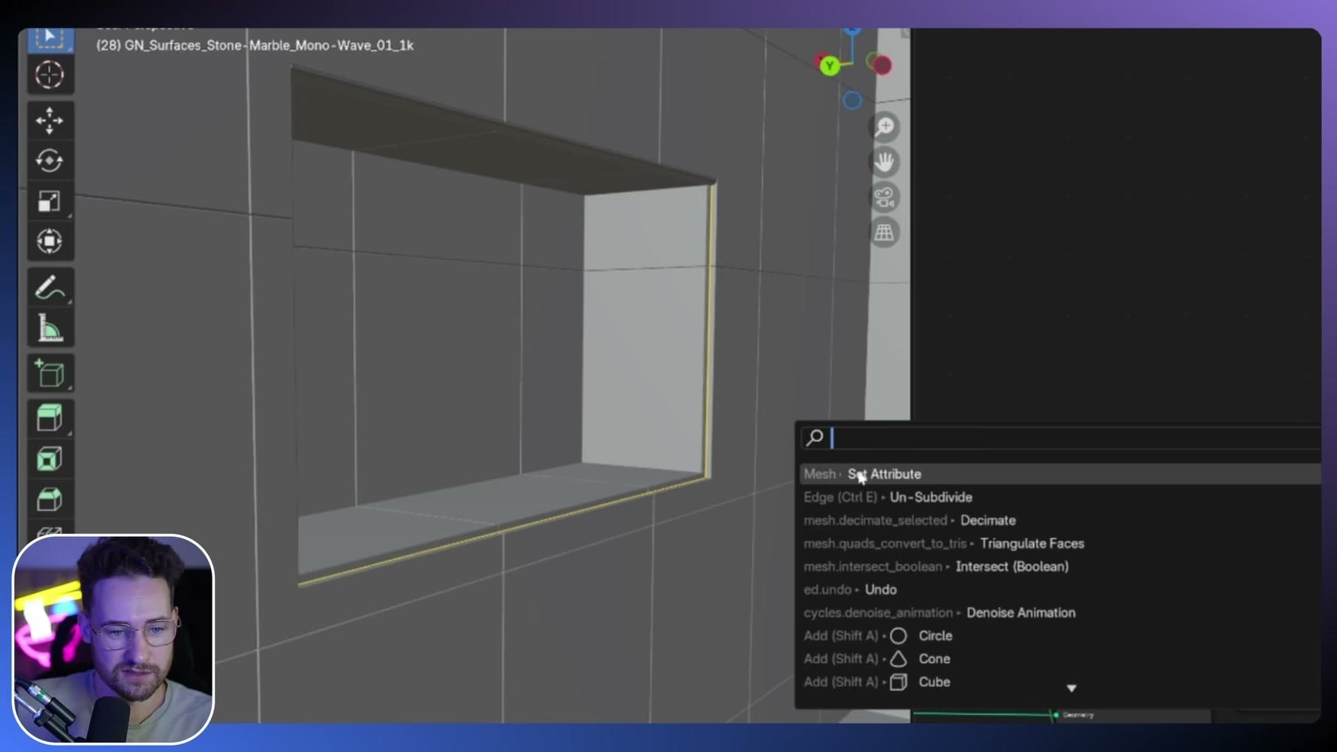Select the Select Box tool

[49, 39]
